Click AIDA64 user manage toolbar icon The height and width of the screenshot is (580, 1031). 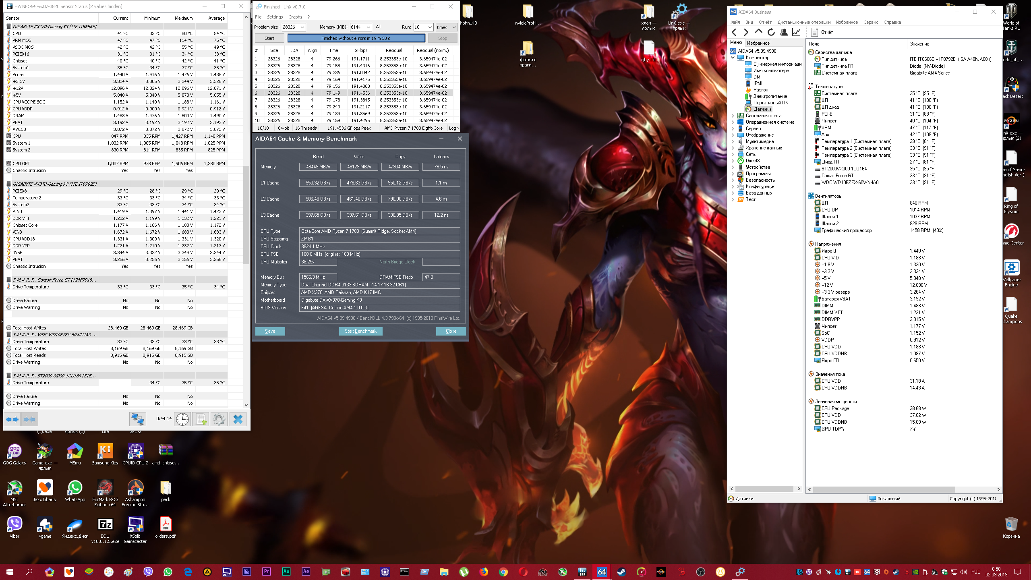pyautogui.click(x=784, y=32)
